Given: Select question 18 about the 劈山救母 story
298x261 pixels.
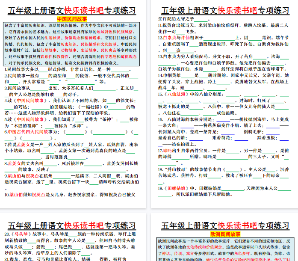Looking at the screenshot, I should pos(222,172).
